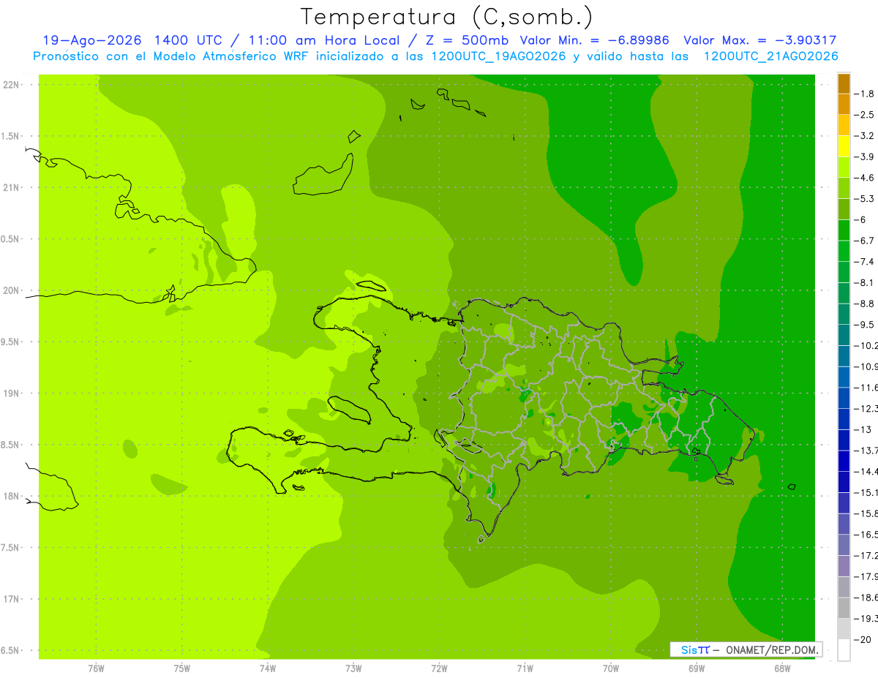Click the '-5.3' legend value
This screenshot has height=678, width=878.
pyautogui.click(x=865, y=199)
